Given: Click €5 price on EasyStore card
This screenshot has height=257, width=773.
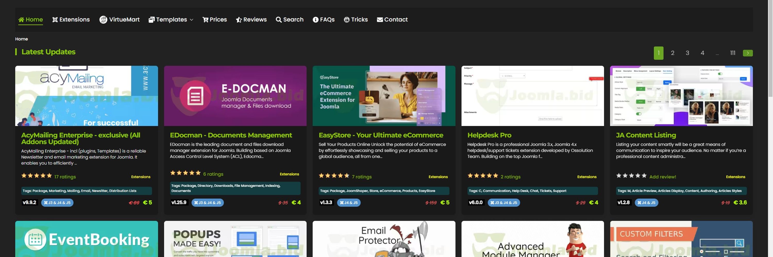Looking at the screenshot, I should 445,203.
